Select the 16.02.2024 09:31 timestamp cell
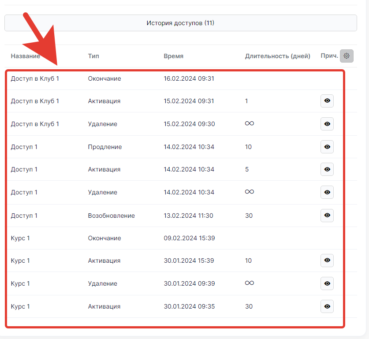This screenshot has width=369, height=339. (x=189, y=78)
